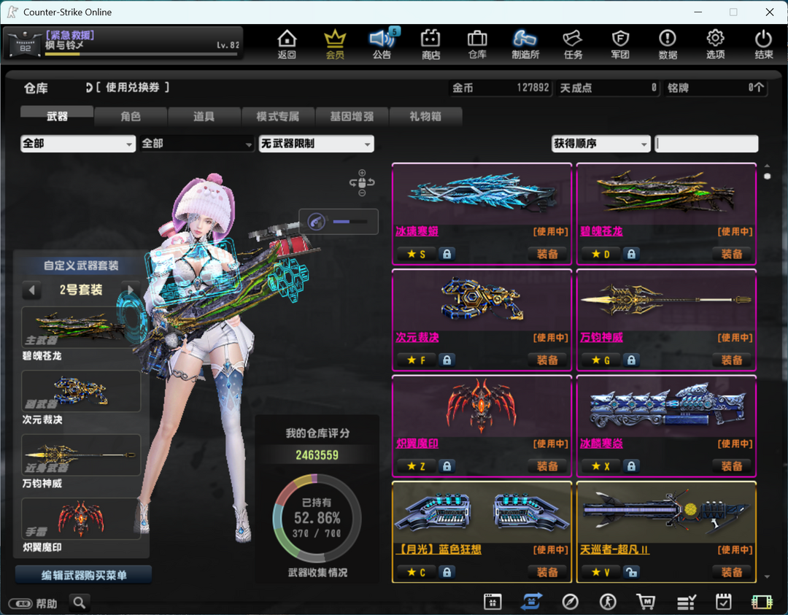Click the pistol icon beside the slider
The width and height of the screenshot is (788, 615).
coord(317,221)
